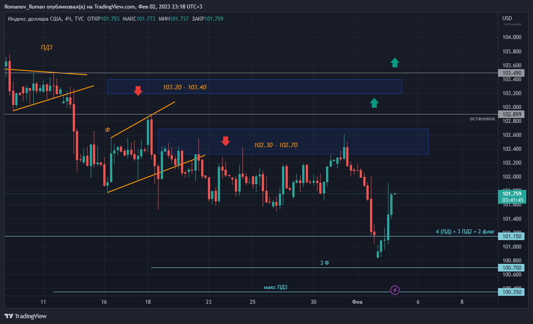533x324 pixels.
Task: Select the 102.30 - 102.70 zone text
Action: coord(276,145)
